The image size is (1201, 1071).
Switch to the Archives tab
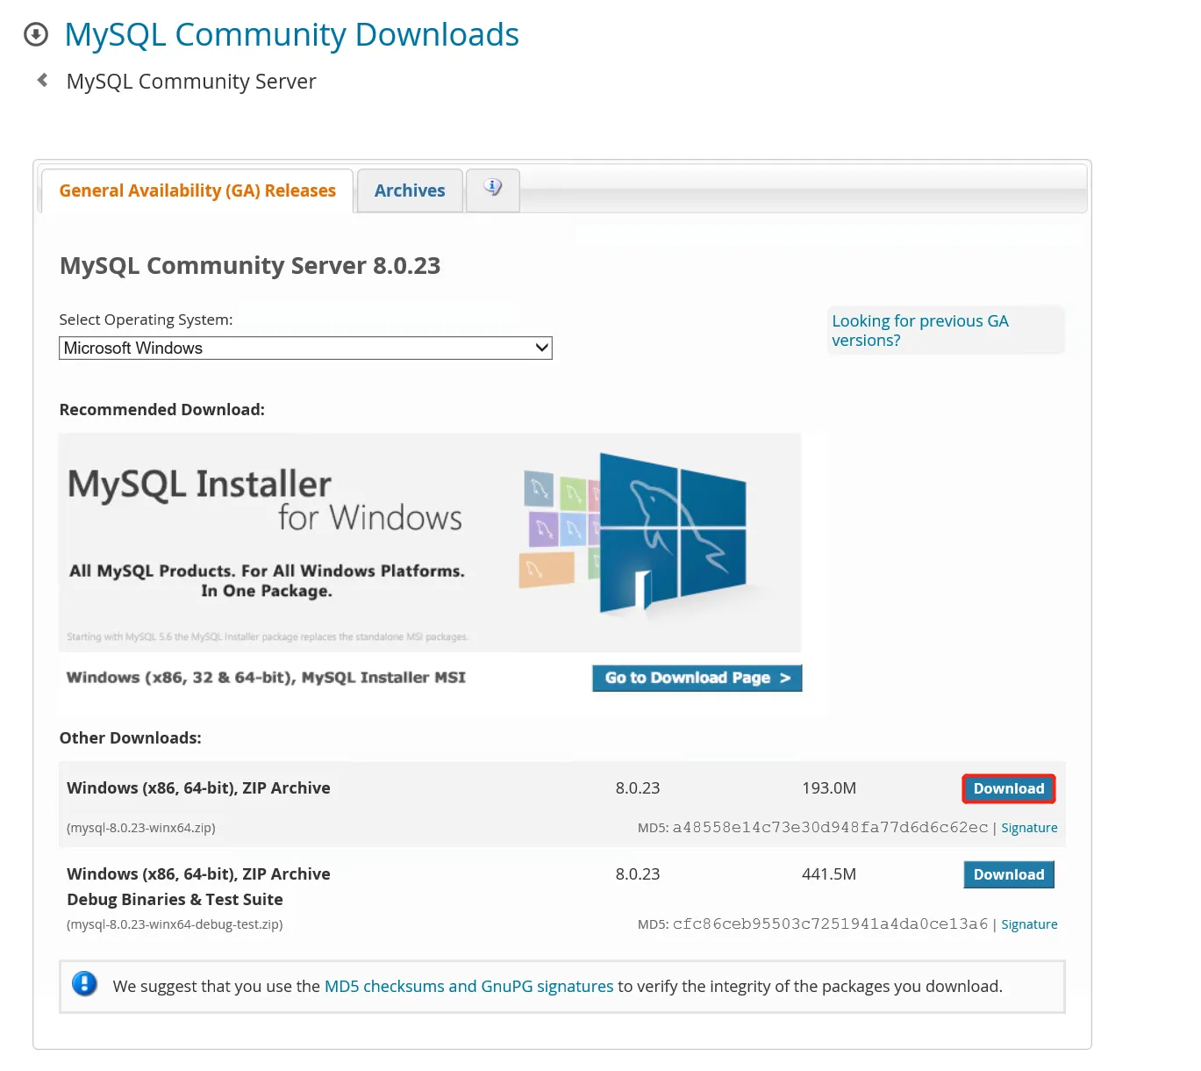tap(409, 190)
